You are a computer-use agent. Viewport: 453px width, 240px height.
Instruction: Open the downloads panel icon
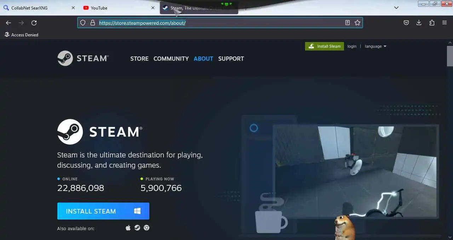tap(419, 23)
